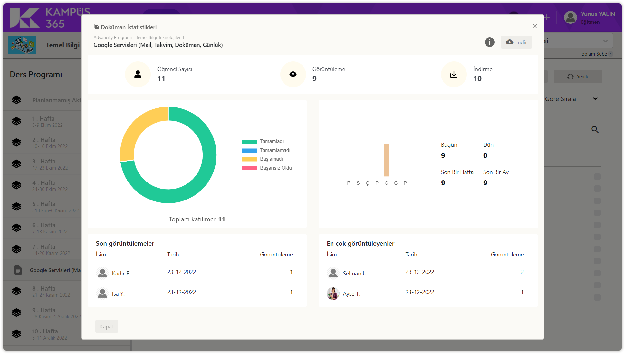
Task: Click the eye icon for Görüntüleme
Action: coord(293,74)
